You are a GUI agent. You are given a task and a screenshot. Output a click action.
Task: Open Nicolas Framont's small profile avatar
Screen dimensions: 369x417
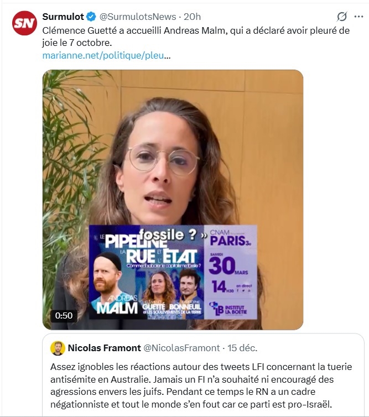pos(58,348)
